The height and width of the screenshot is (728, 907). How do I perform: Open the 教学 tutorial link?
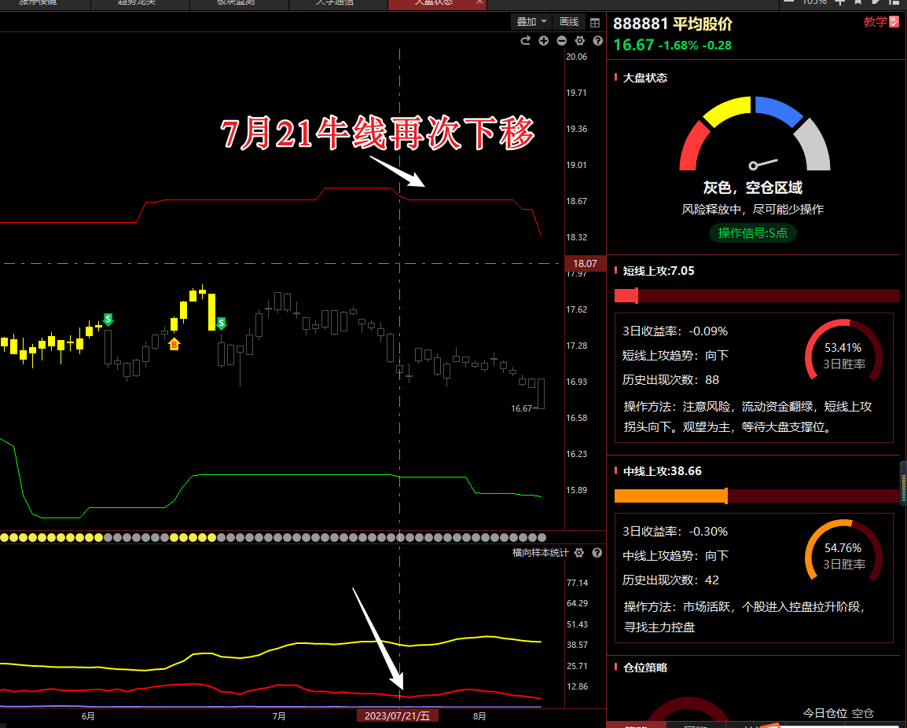(x=882, y=22)
